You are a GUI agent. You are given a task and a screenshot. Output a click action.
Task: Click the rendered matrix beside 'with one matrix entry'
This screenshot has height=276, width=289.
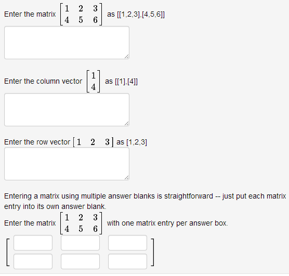click(81, 224)
